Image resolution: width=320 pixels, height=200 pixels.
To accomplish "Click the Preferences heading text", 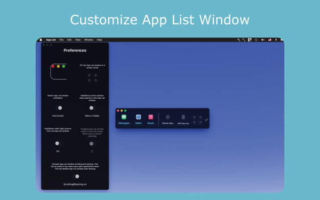I will (75, 50).
